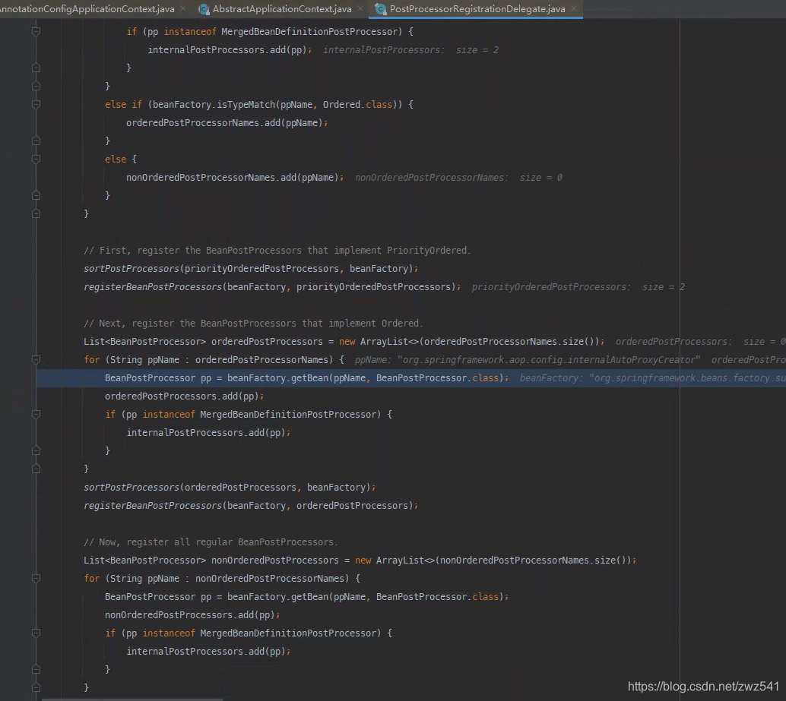Switch to AbstractApplicationContext.java tab

[x=282, y=9]
